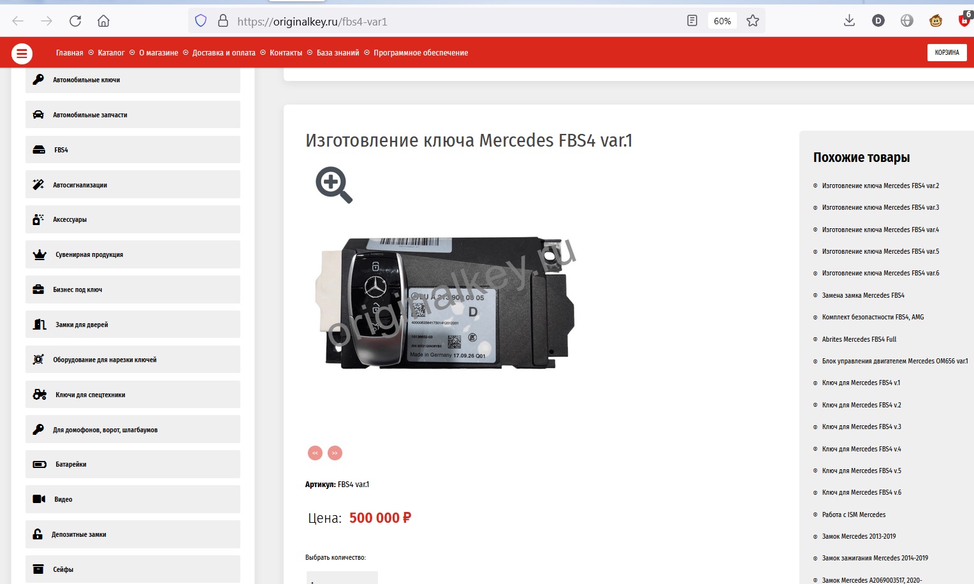Show the previous product image arrow
This screenshot has height=584, width=974.
[315, 453]
